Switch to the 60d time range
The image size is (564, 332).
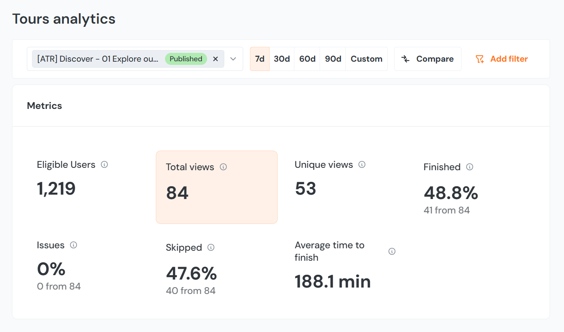pos(307,59)
